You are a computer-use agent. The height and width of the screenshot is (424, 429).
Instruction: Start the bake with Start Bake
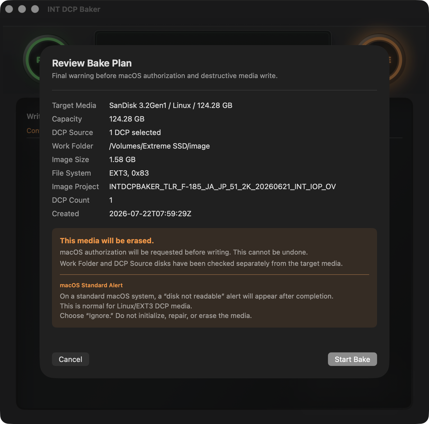[x=352, y=359]
